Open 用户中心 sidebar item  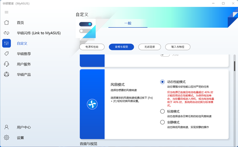tap(24, 127)
